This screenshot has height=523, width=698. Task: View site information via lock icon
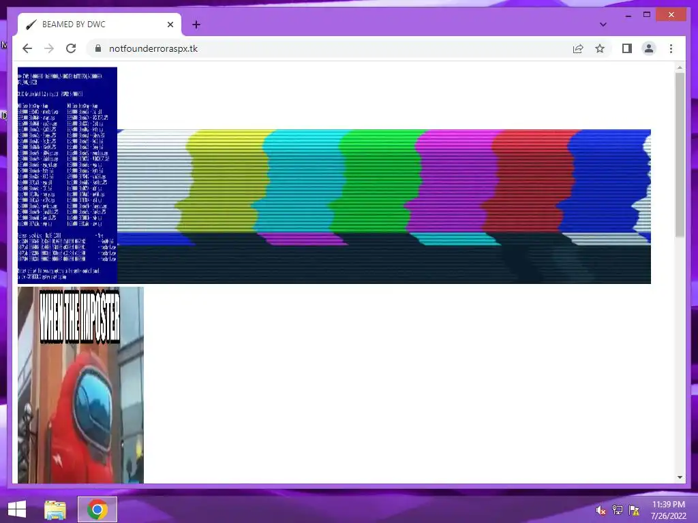click(x=98, y=48)
